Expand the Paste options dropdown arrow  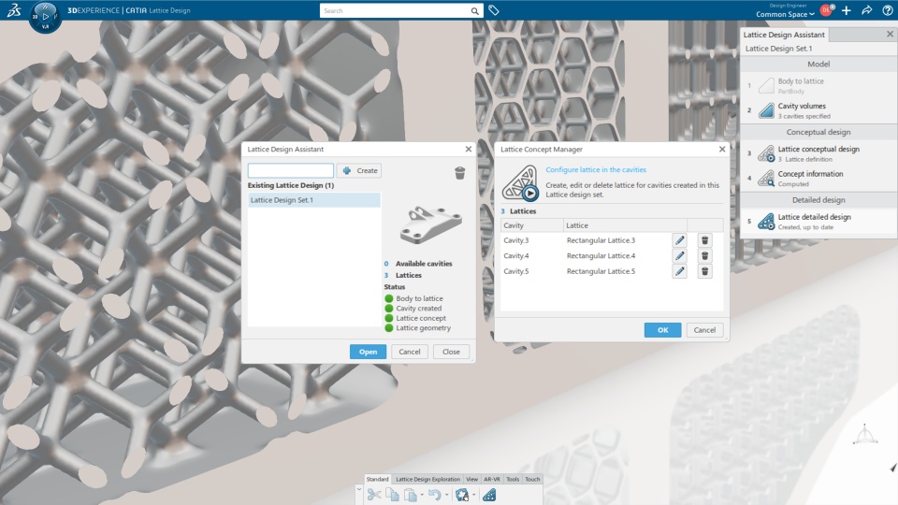tap(422, 496)
